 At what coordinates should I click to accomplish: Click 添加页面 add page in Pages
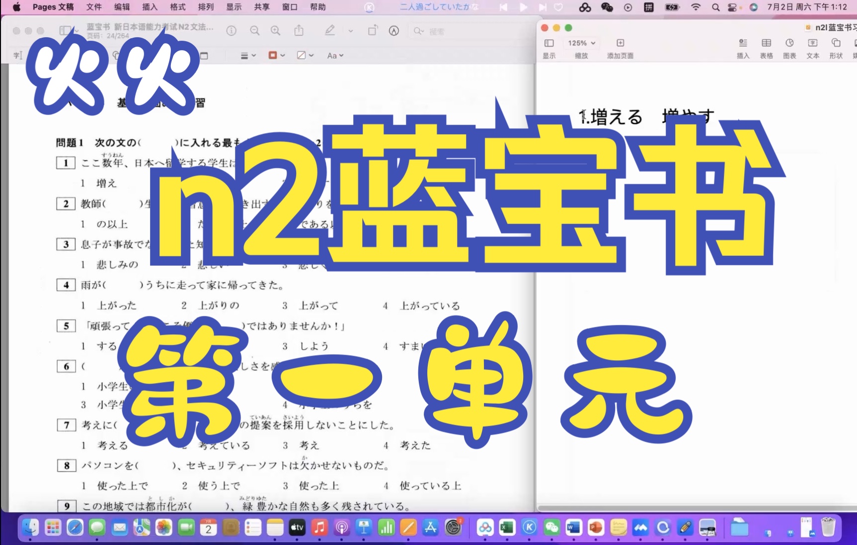click(x=620, y=49)
